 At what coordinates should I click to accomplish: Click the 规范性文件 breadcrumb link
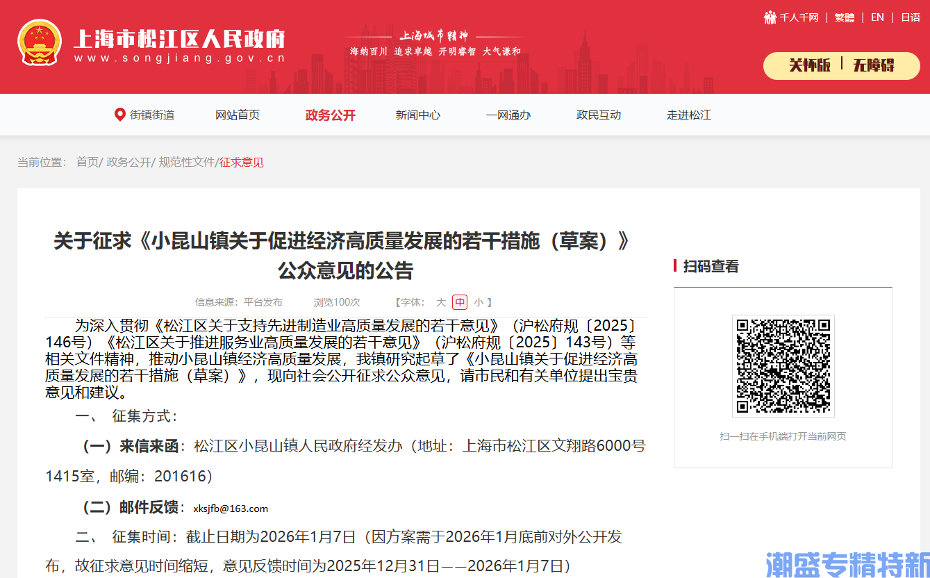187,162
